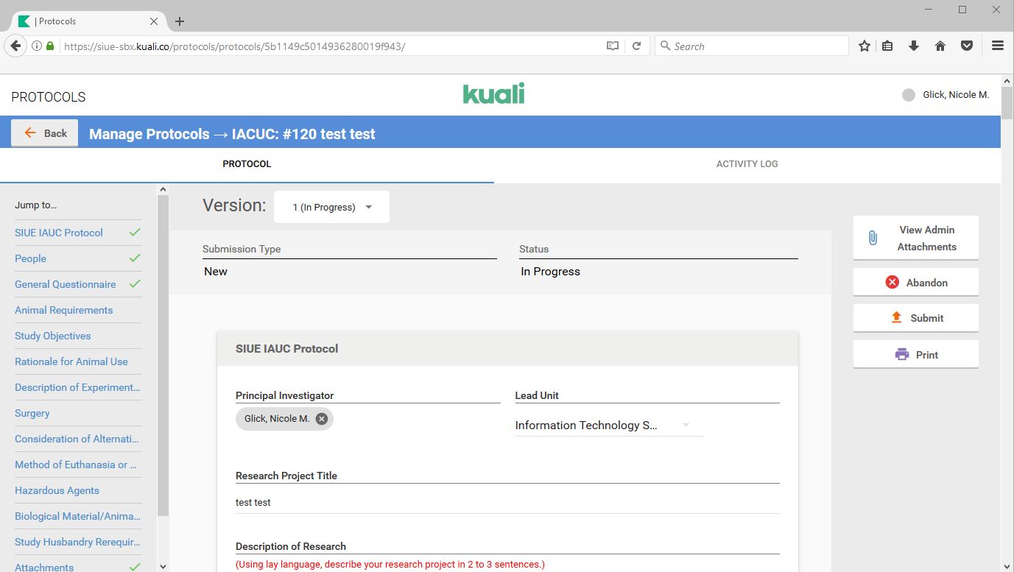Open the Pocket icon in toolbar

967,46
